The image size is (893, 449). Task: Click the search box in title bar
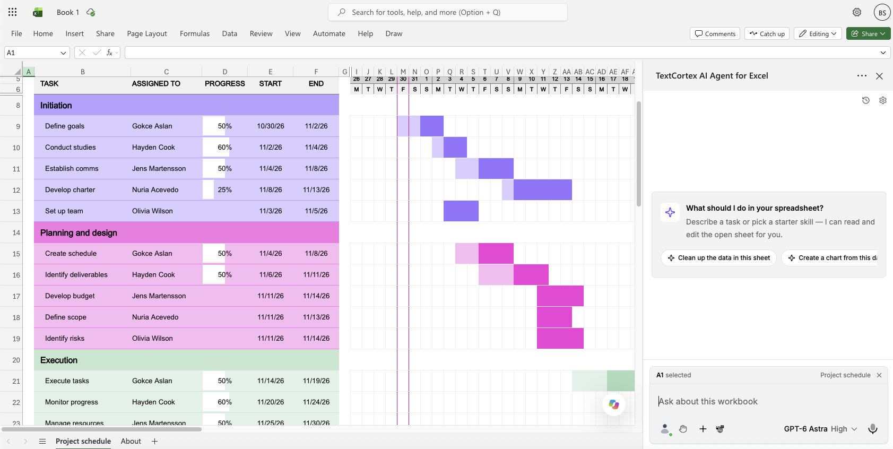[x=448, y=12]
